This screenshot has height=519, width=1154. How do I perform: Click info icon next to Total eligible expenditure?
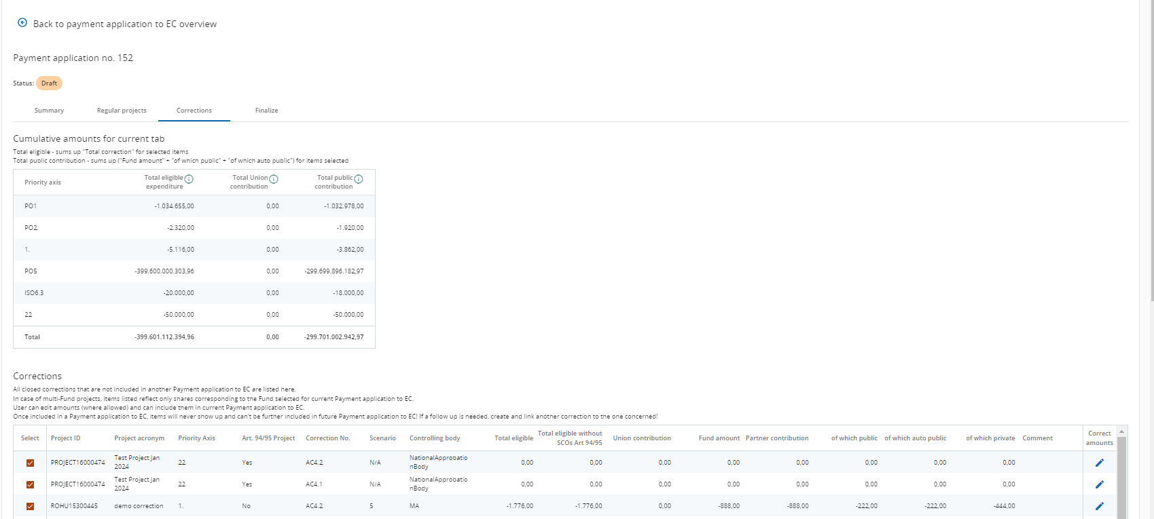pyautogui.click(x=189, y=179)
